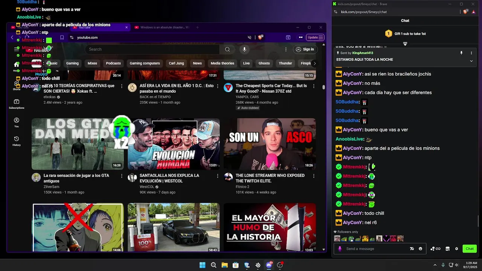
Task: Select the Podcasts category chip
Action: pyautogui.click(x=113, y=63)
